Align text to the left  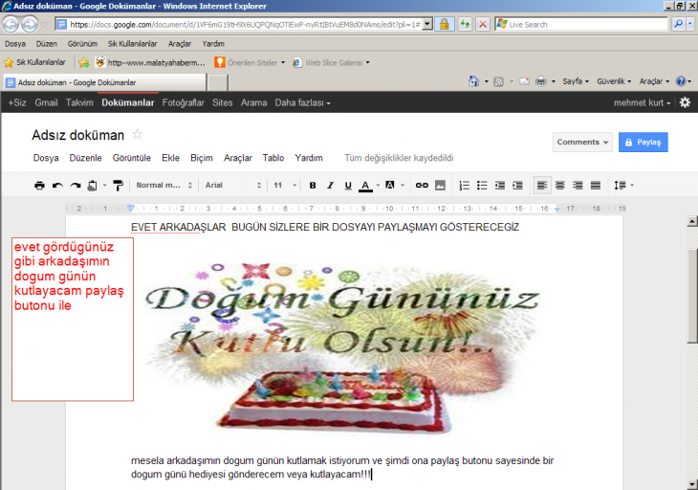(542, 186)
